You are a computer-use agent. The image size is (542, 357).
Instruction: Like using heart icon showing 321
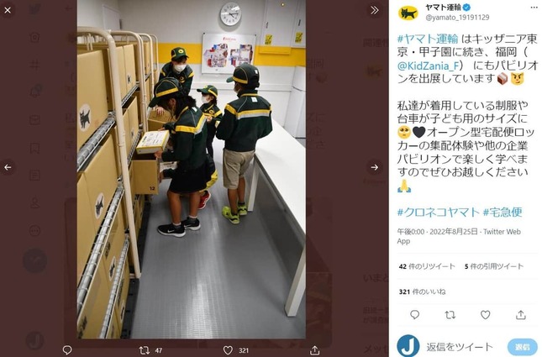tap(228, 350)
